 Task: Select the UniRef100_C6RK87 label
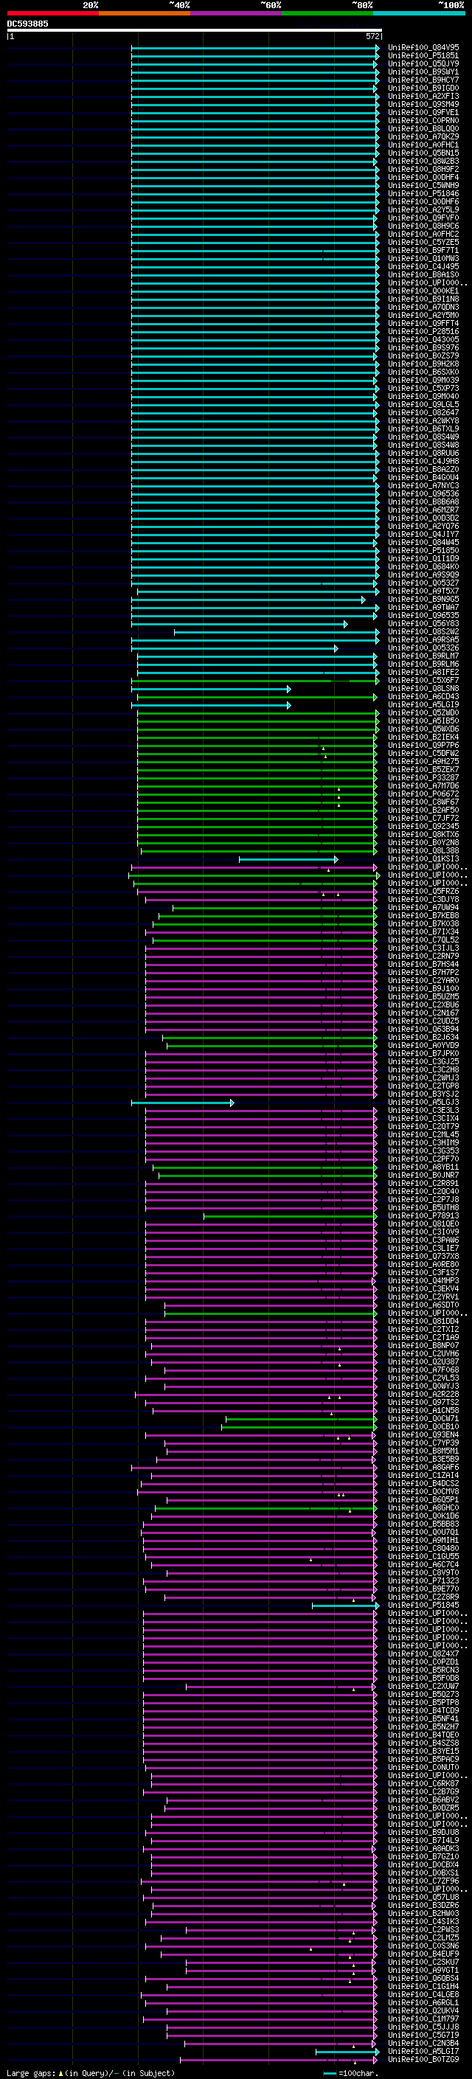pyautogui.click(x=423, y=1783)
